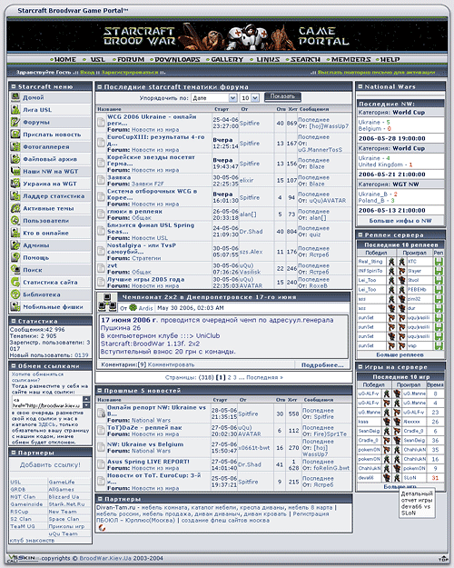This screenshot has width=454, height=568.
Task: Open the MEMBERS navigation item
Action: 350,59
